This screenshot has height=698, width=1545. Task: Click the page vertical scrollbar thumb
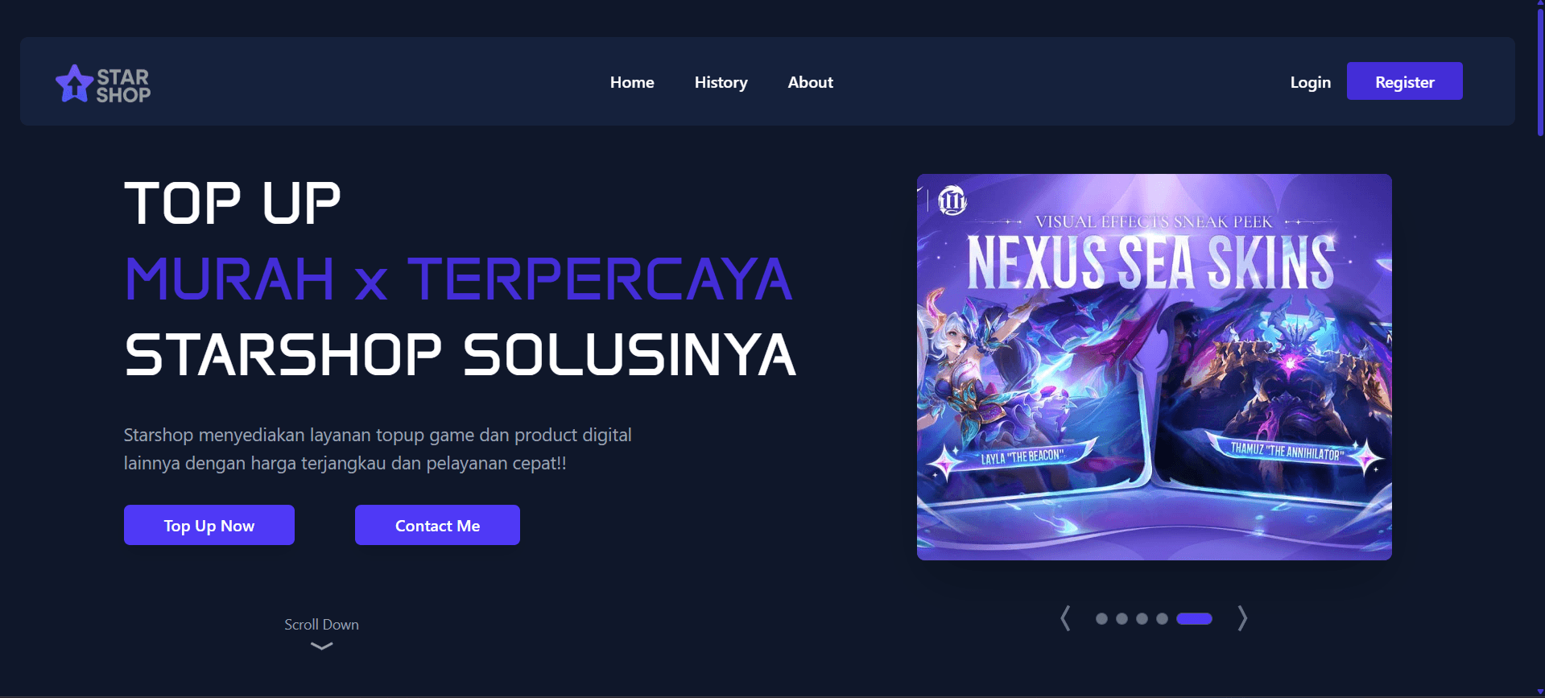click(1540, 71)
